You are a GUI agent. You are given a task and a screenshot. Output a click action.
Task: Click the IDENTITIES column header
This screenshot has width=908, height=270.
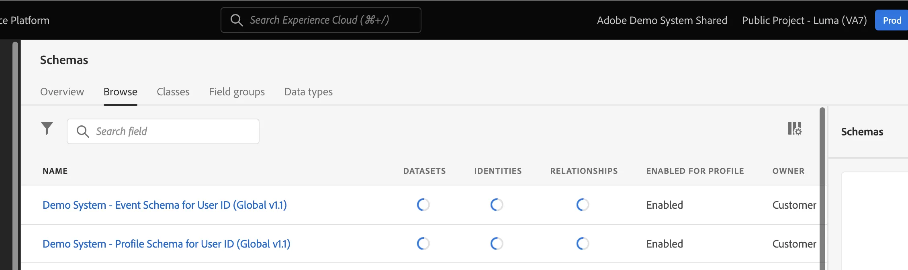[x=498, y=171]
